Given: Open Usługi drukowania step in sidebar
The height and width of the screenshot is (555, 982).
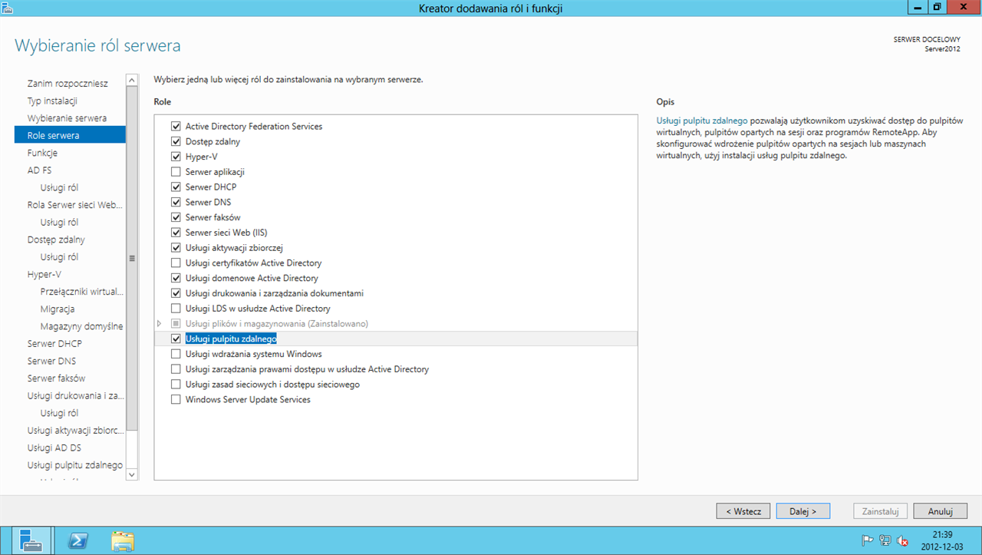Looking at the screenshot, I should pos(75,395).
